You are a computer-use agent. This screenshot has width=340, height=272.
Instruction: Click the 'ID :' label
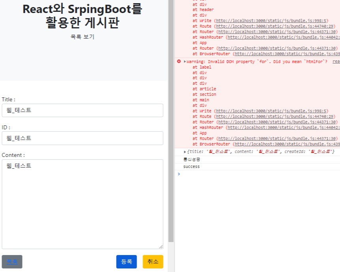[x=6, y=127]
